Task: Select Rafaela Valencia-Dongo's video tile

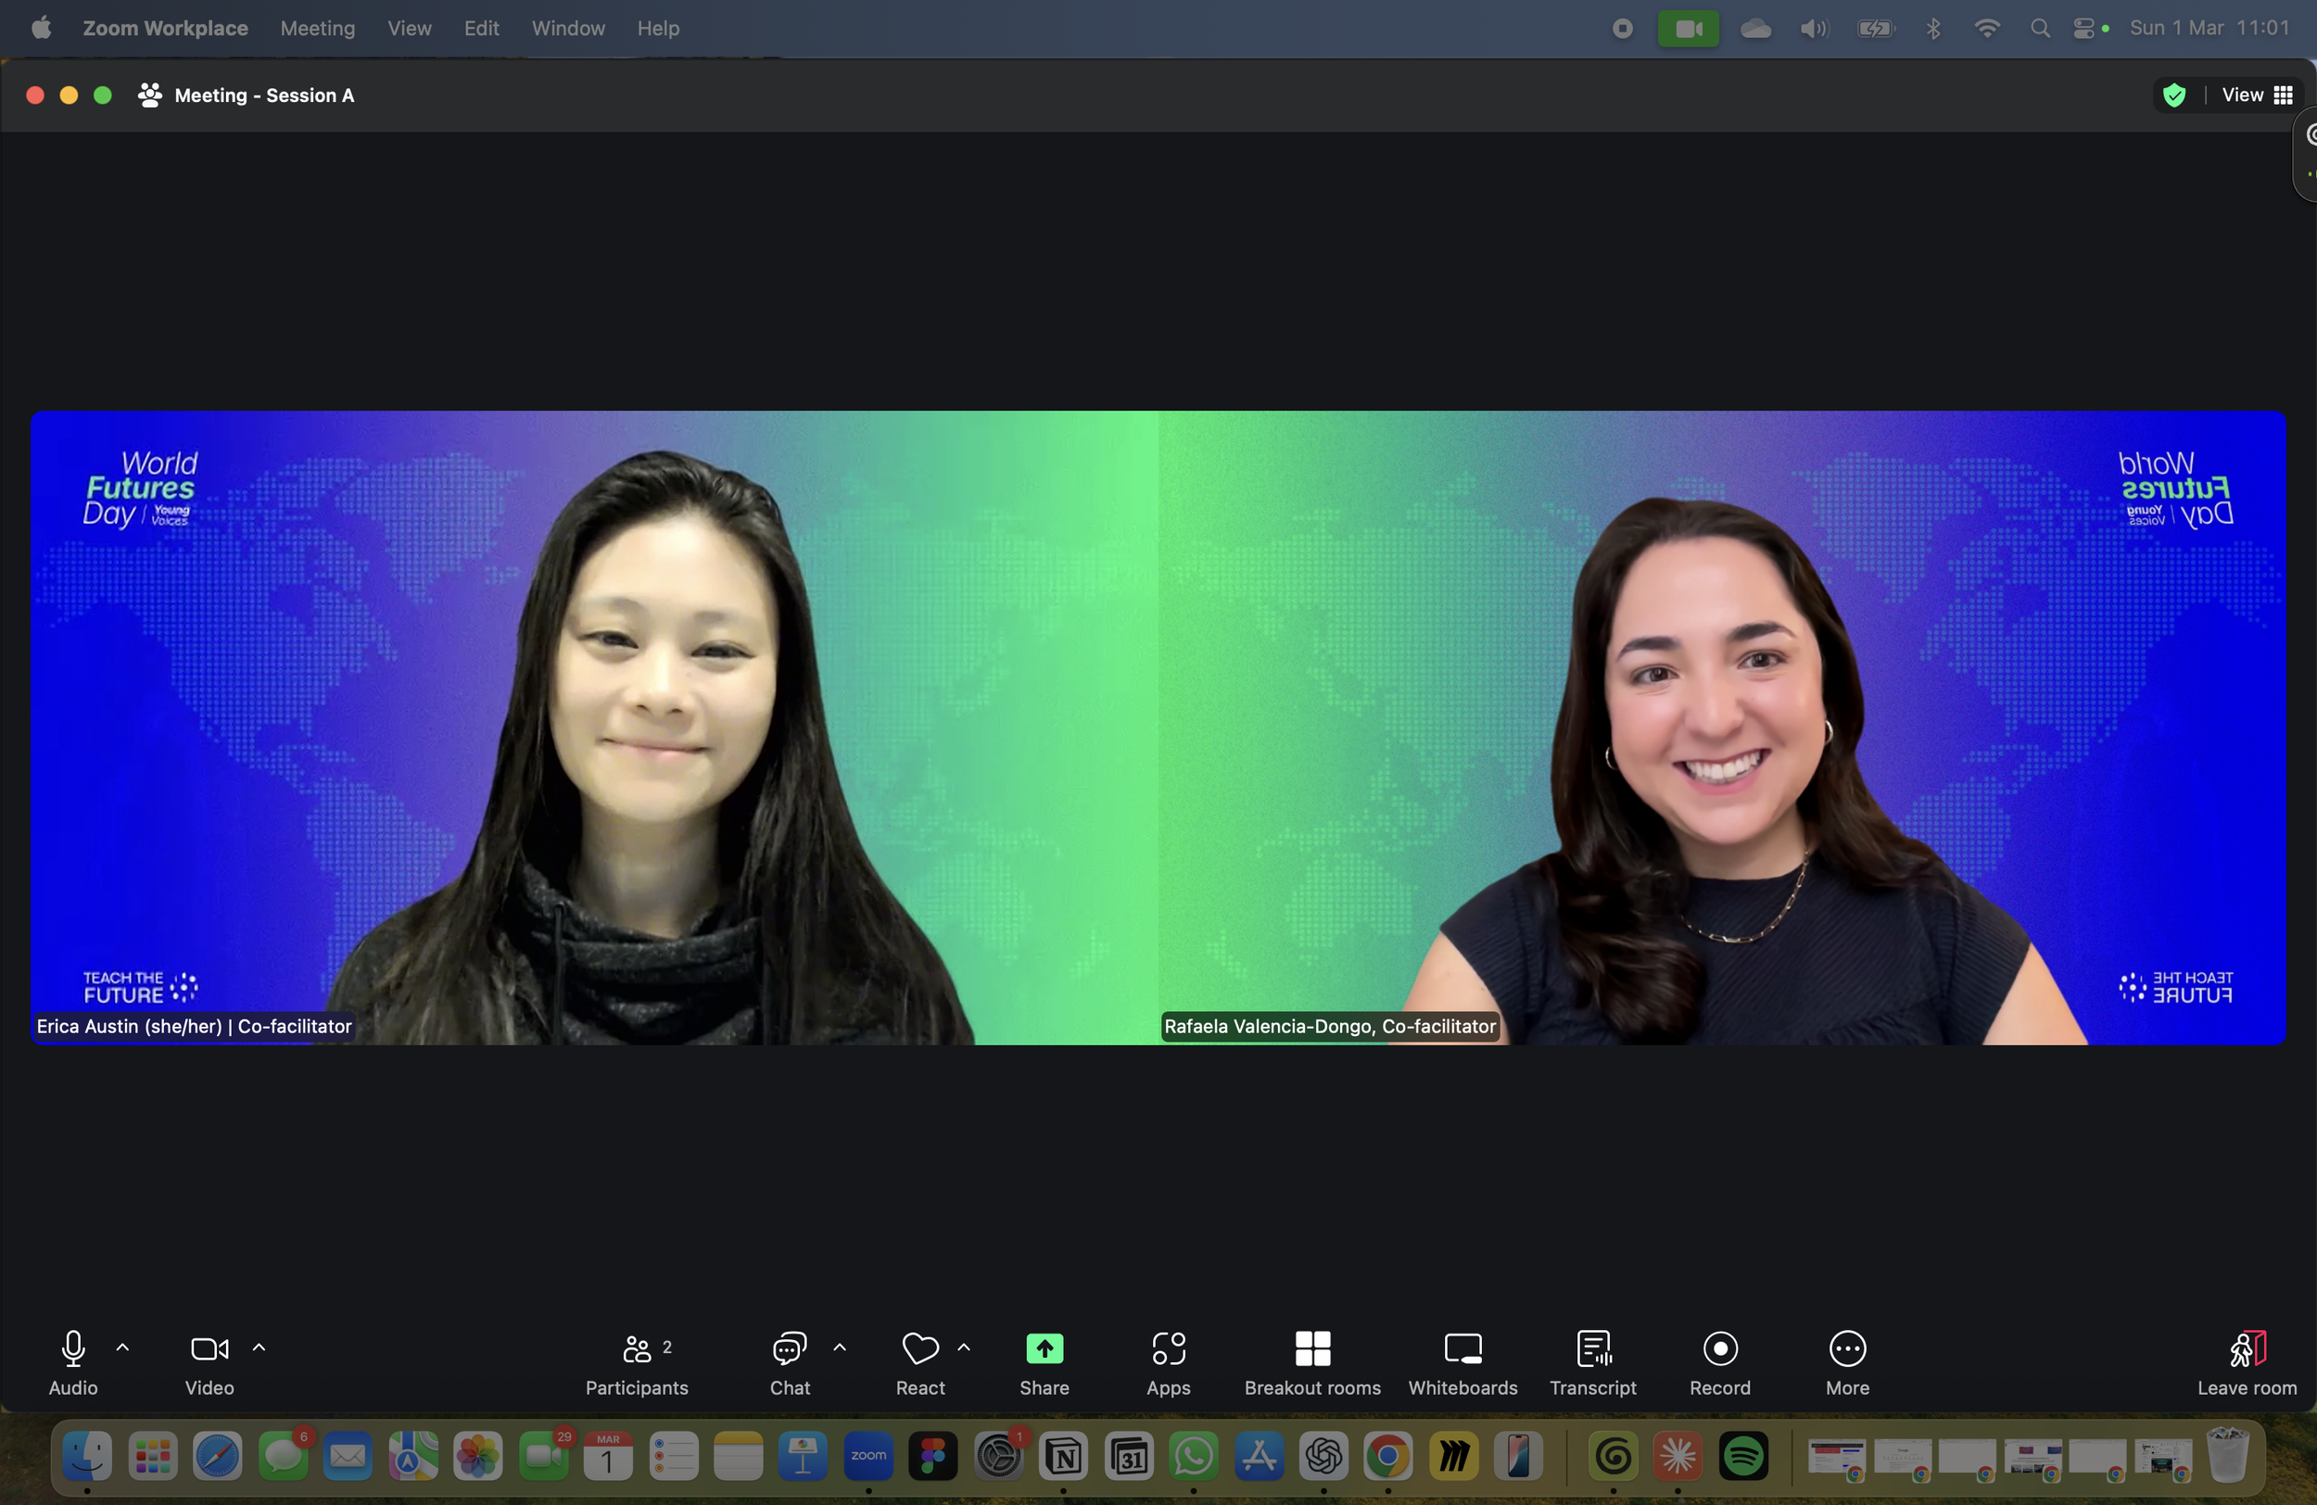Action: pos(1721,728)
